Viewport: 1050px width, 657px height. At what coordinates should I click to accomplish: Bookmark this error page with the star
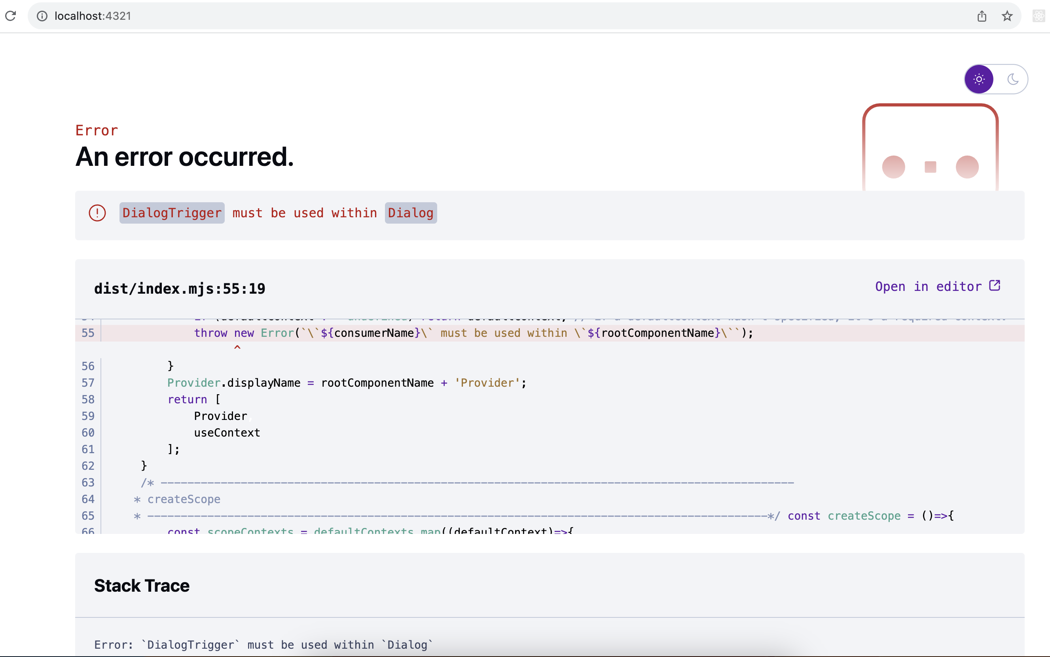(x=1007, y=16)
